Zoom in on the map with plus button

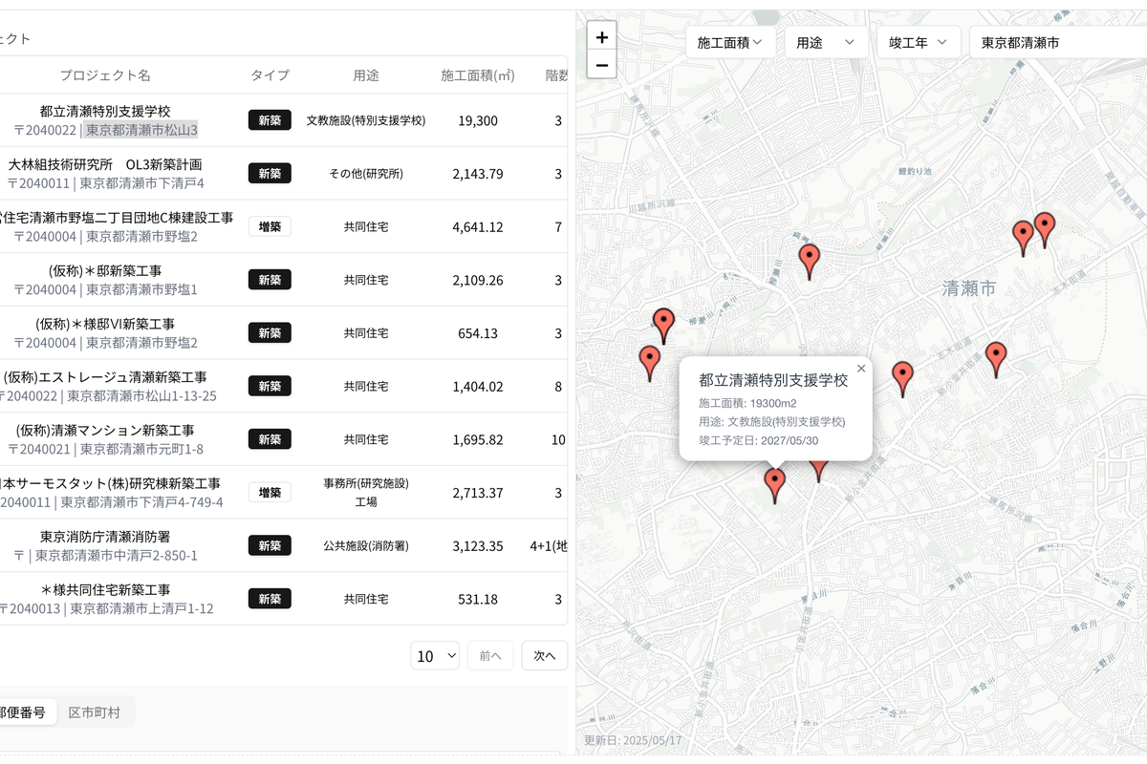(601, 37)
